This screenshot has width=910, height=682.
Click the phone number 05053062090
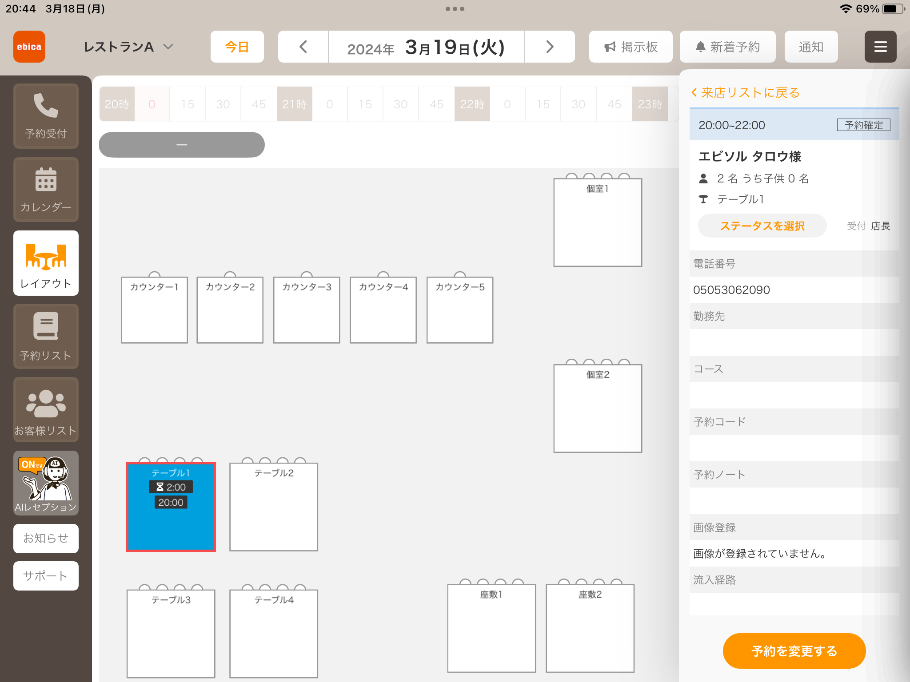coord(731,290)
